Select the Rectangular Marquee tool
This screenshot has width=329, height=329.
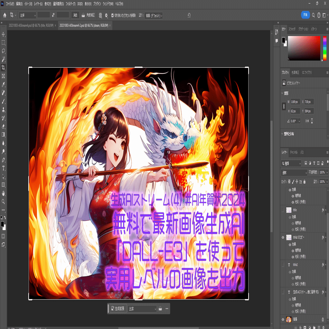click(3, 42)
